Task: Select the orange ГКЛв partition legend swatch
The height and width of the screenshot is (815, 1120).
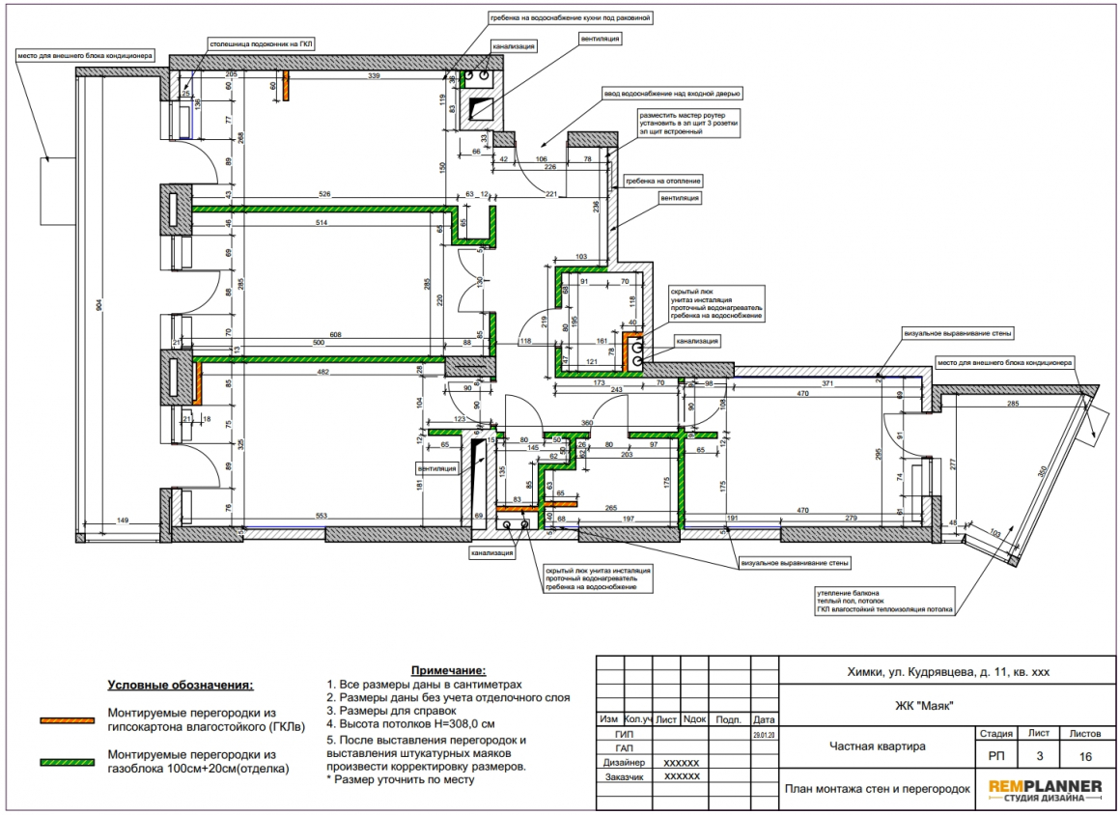Action: (x=68, y=720)
